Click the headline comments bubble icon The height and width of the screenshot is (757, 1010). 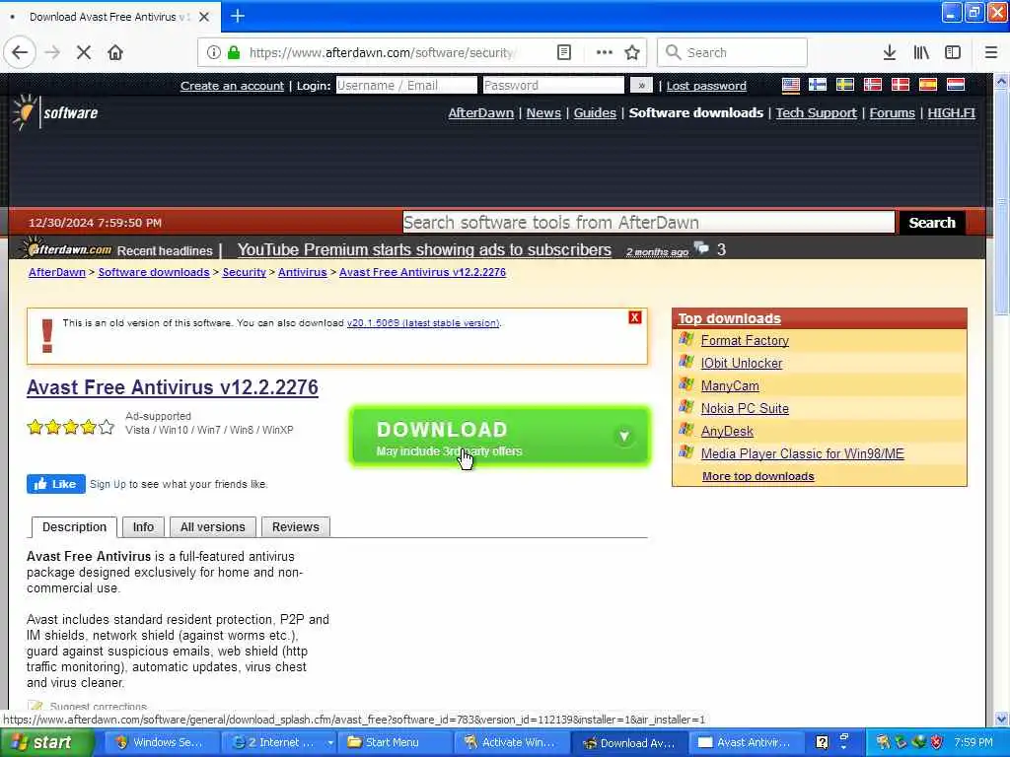coord(701,248)
